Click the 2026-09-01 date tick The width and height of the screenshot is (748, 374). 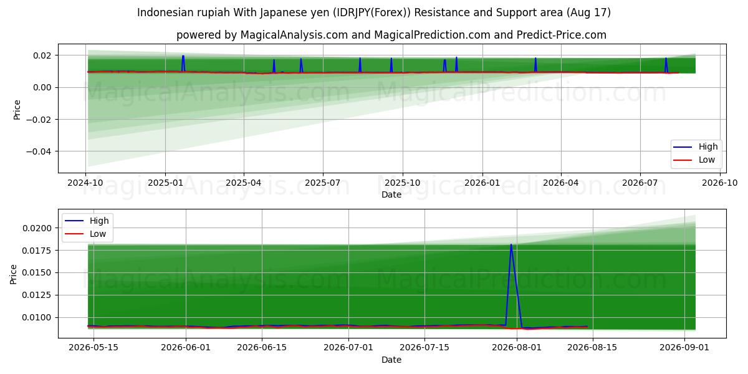(x=685, y=348)
